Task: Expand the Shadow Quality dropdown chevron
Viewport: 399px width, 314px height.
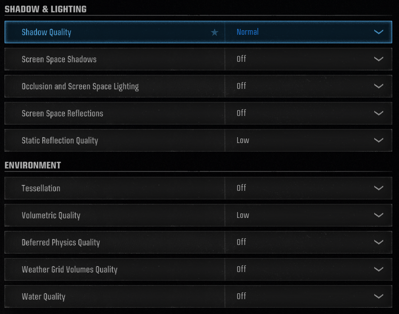Action: (x=378, y=32)
